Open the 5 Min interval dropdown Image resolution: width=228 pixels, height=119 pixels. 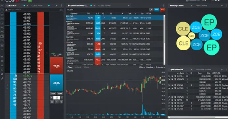(x=142, y=67)
